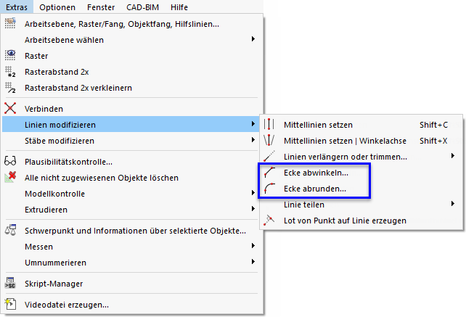Click the Ecke abrunden arc icon
Viewport: 466px width, 317px height.
click(270, 189)
